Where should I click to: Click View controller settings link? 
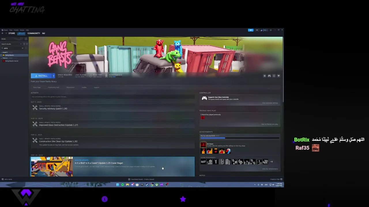(270, 103)
